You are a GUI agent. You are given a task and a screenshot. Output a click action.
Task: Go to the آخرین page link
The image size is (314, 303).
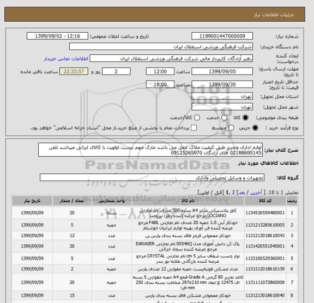256,193
